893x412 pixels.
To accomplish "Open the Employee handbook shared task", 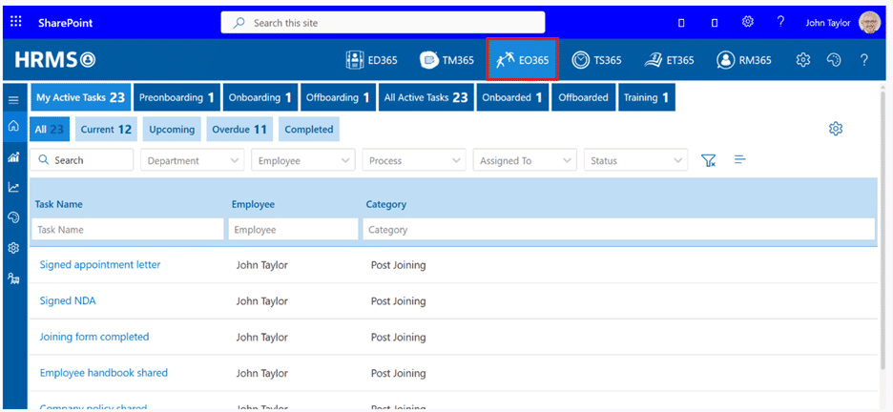I will [103, 373].
